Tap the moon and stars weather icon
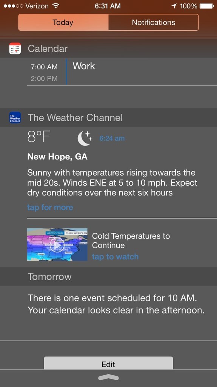The width and height of the screenshot is (217, 387). click(85, 138)
